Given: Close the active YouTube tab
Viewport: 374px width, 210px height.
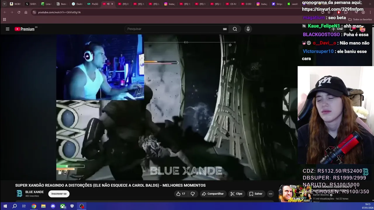Looking at the screenshot, I should tap(112, 4).
